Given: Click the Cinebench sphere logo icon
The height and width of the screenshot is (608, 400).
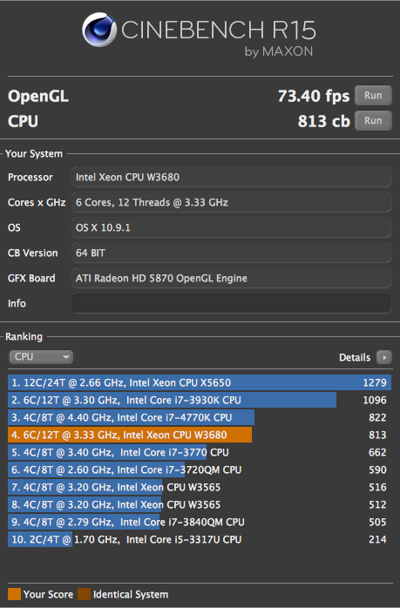Looking at the screenshot, I should (99, 30).
